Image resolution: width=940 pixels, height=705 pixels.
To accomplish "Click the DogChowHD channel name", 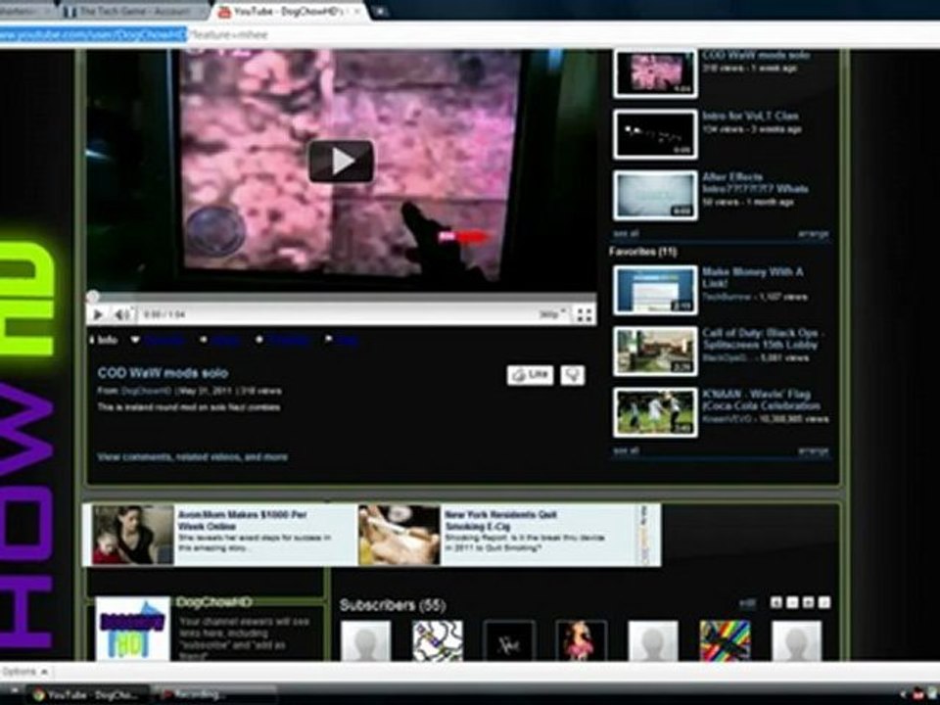I will [x=214, y=602].
